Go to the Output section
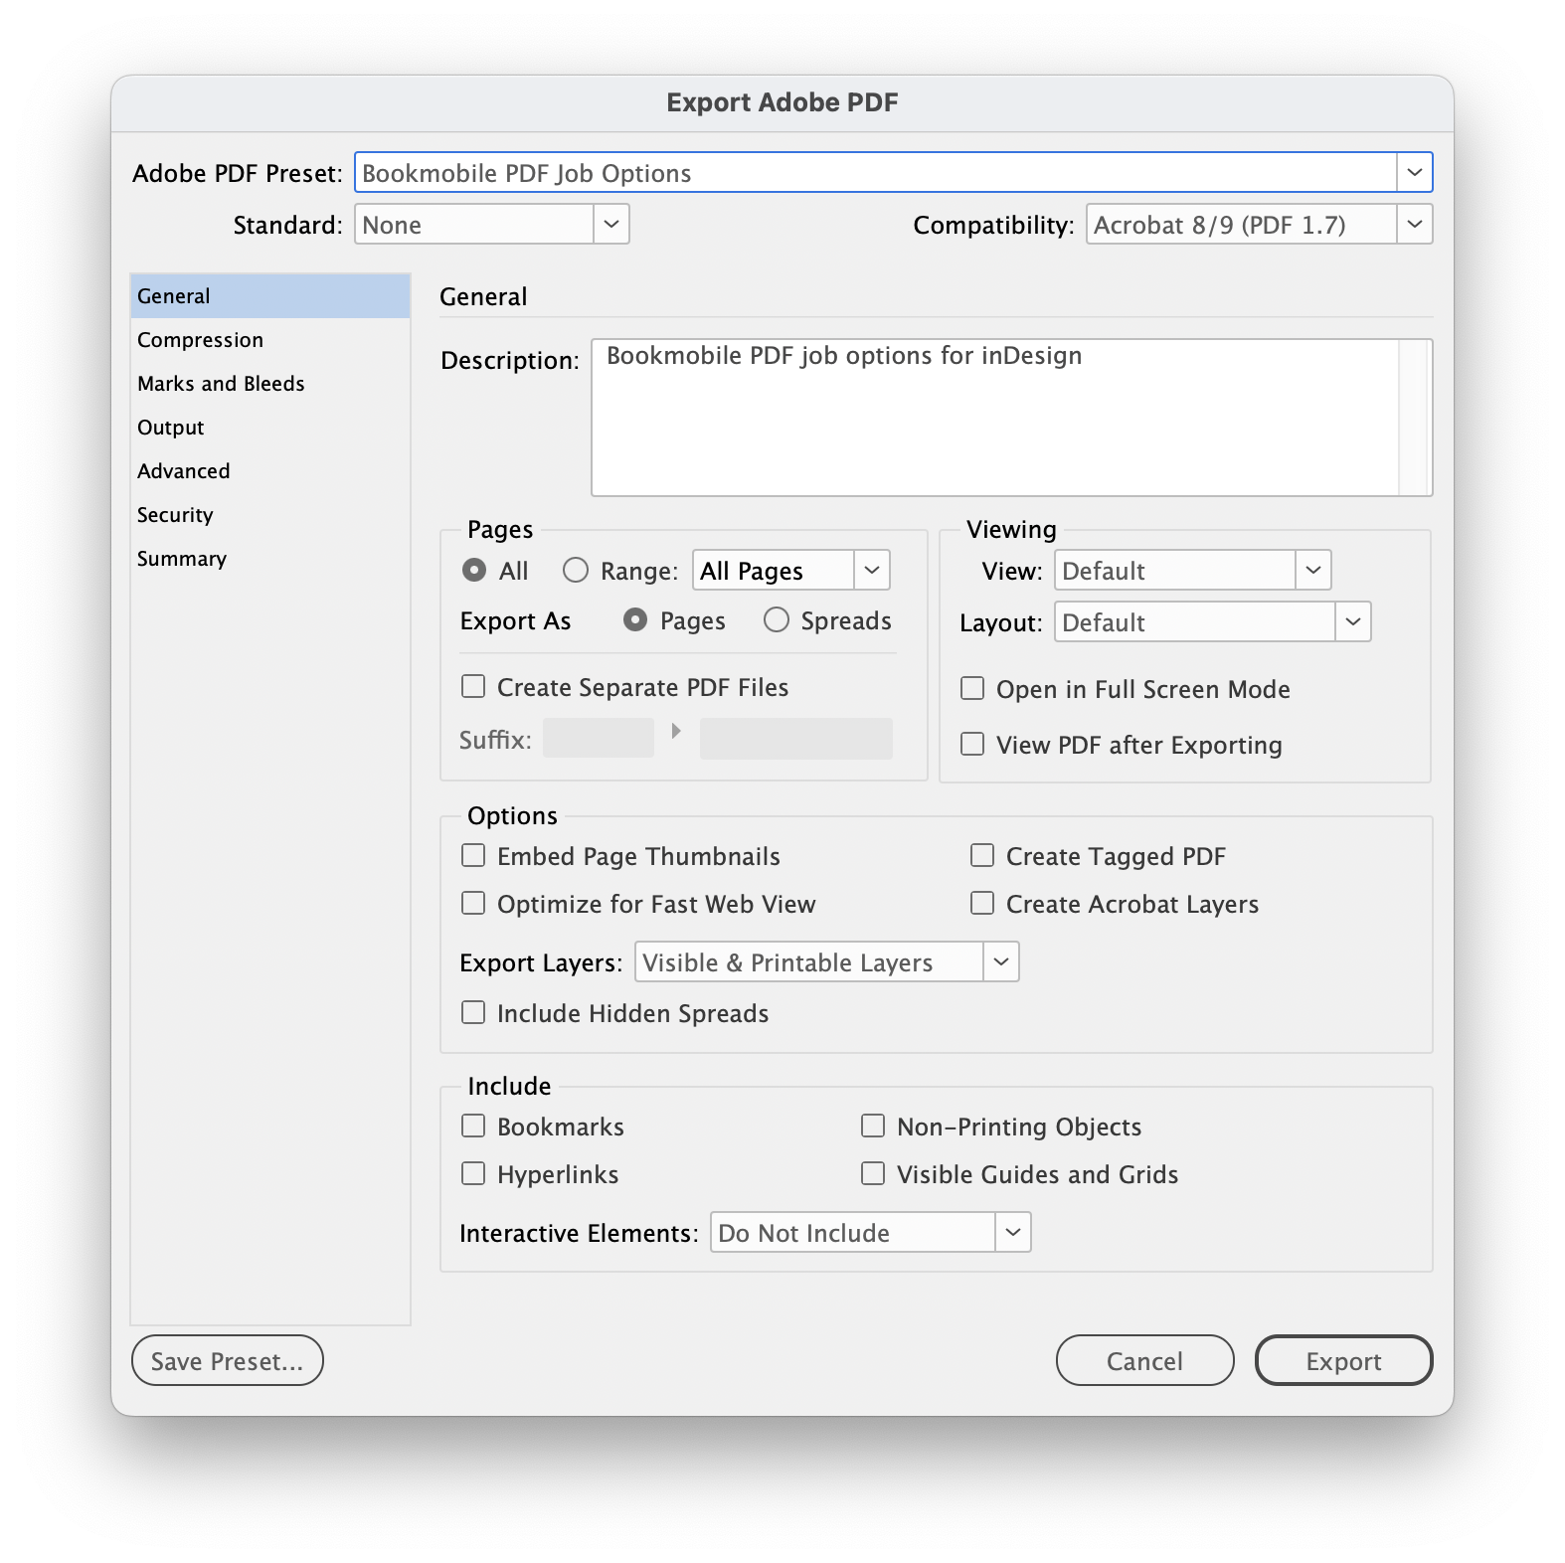Image resolution: width=1565 pixels, height=1563 pixels. click(x=270, y=428)
